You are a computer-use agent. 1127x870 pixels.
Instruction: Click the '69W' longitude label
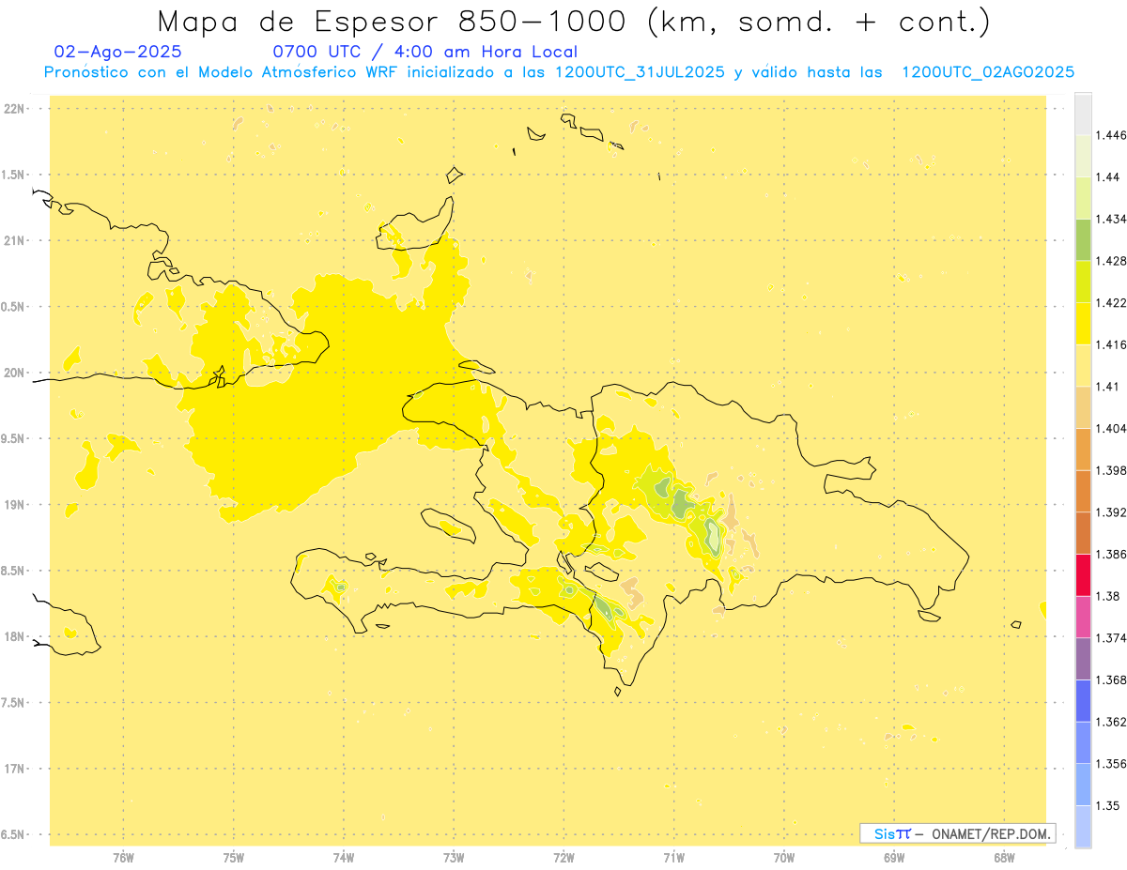(894, 858)
